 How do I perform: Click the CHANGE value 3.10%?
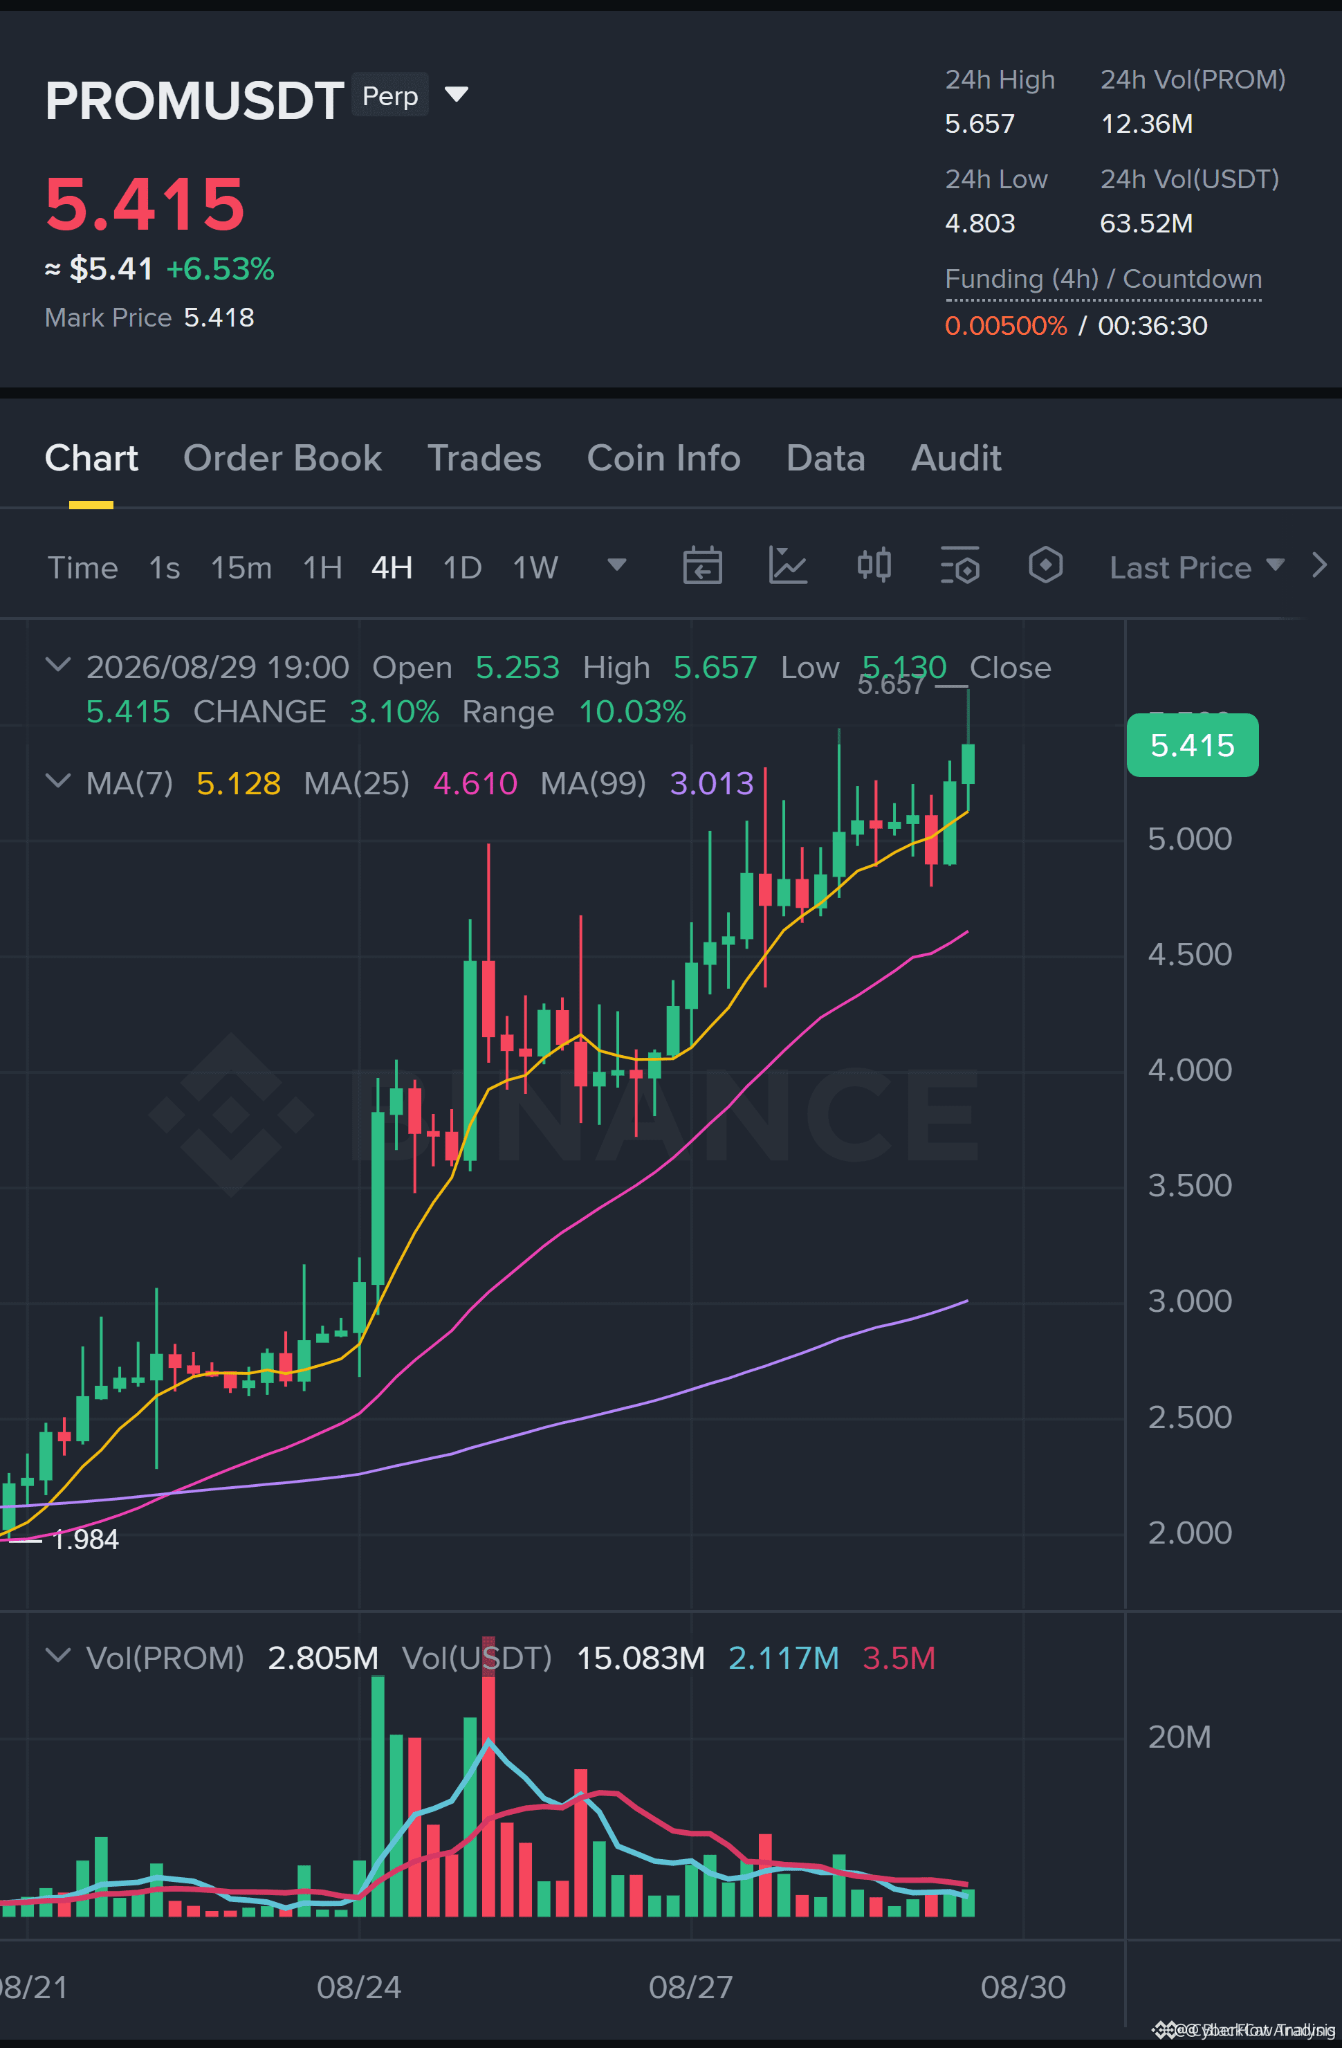[x=394, y=712]
